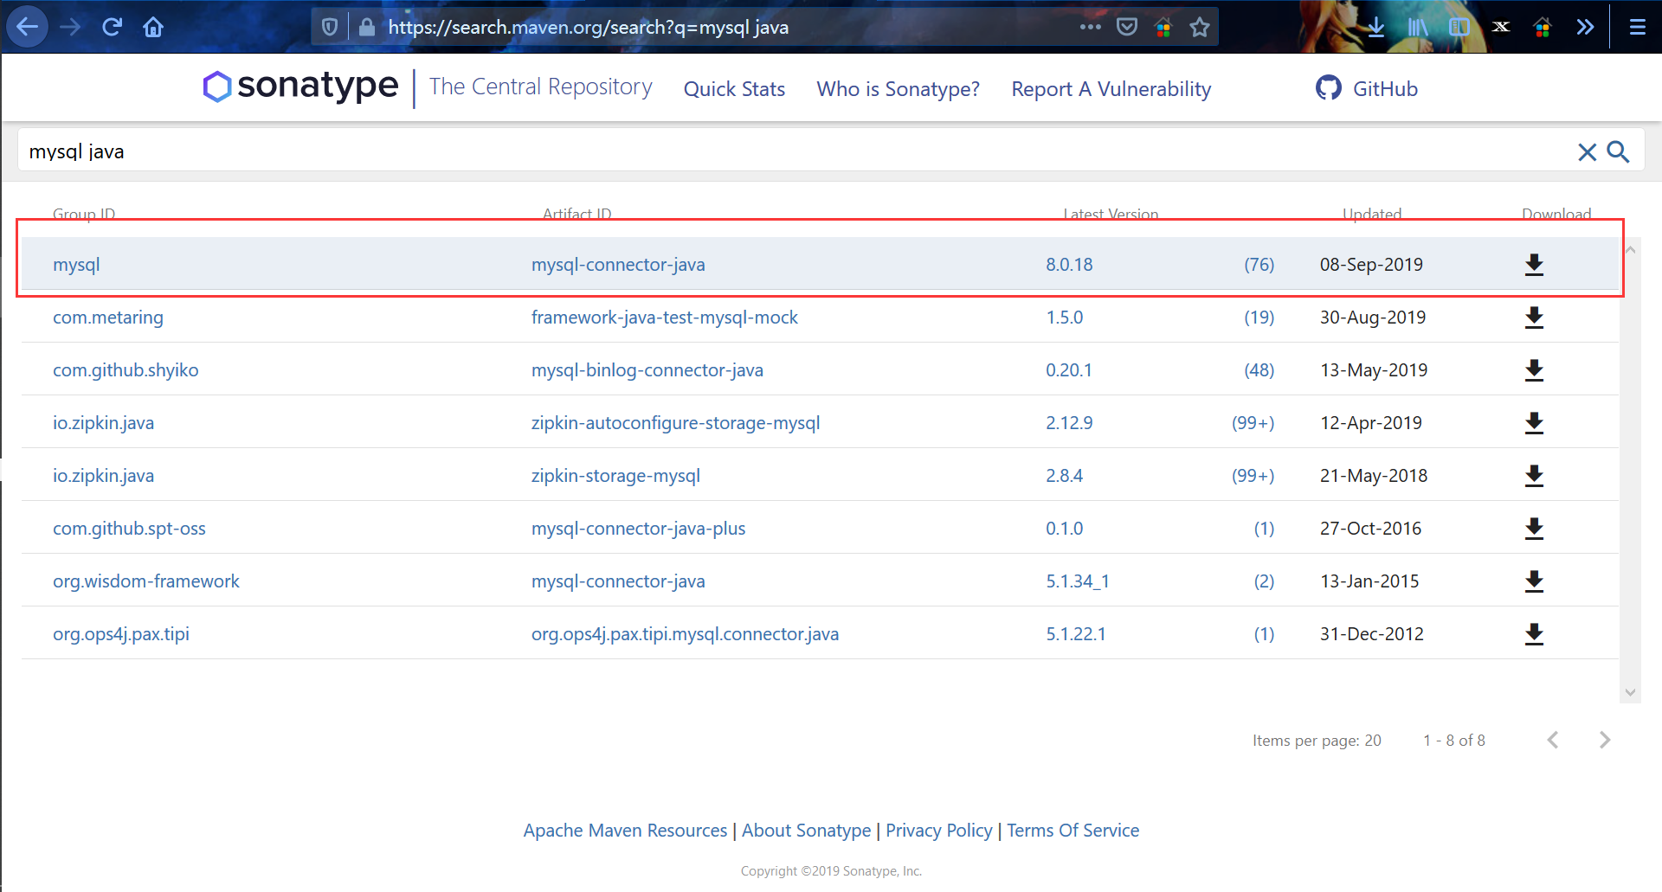The image size is (1662, 892).
Task: Open version 8.0.18 link
Action: pyautogui.click(x=1069, y=265)
